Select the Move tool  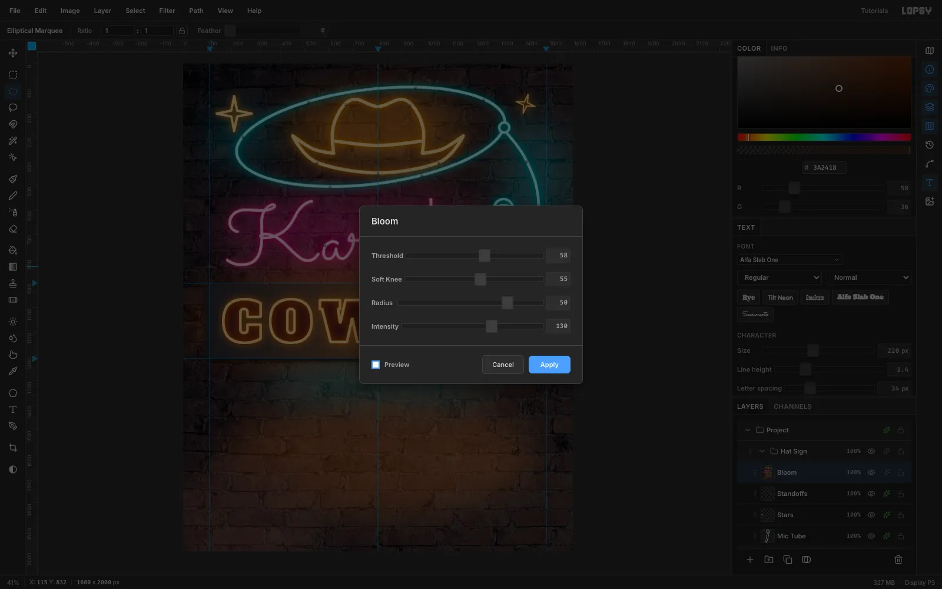13,53
